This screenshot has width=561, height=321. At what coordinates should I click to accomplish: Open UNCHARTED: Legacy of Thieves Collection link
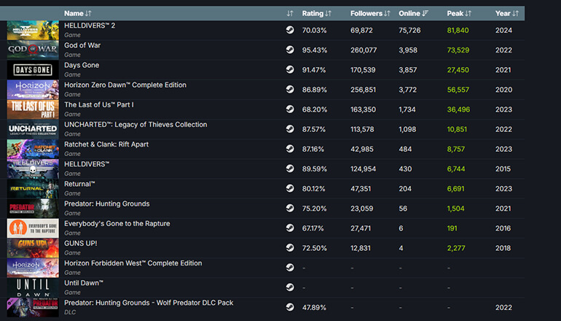click(x=136, y=124)
